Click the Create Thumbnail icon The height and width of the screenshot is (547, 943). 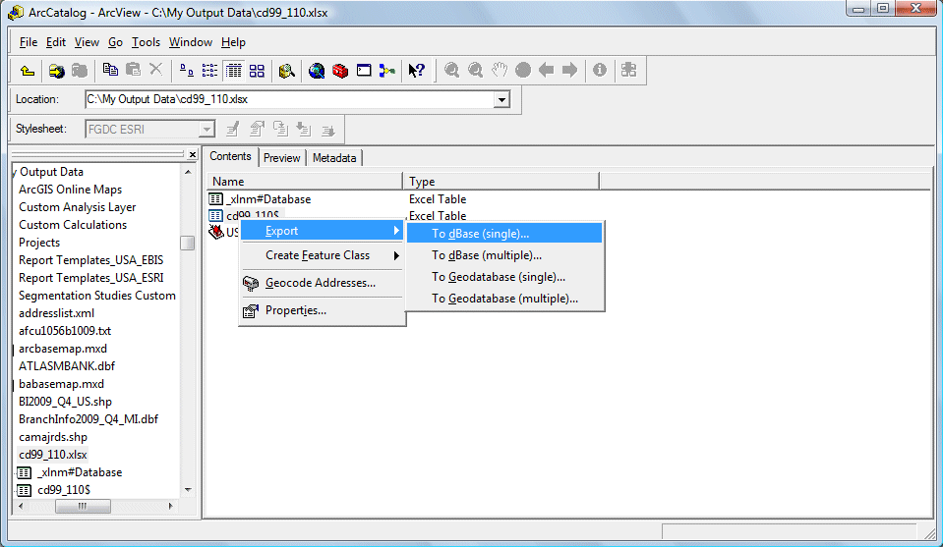click(629, 71)
